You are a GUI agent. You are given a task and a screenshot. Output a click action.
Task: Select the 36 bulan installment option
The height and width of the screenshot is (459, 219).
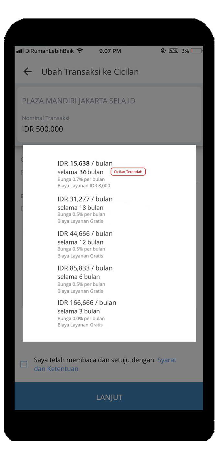(85, 174)
